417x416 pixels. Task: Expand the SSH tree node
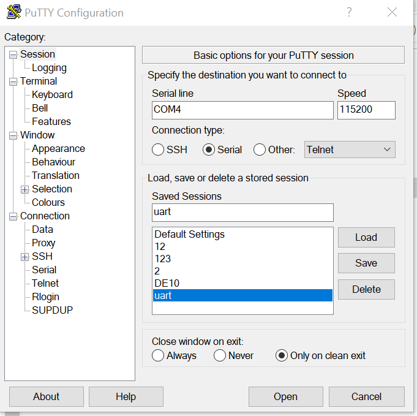[x=25, y=257]
